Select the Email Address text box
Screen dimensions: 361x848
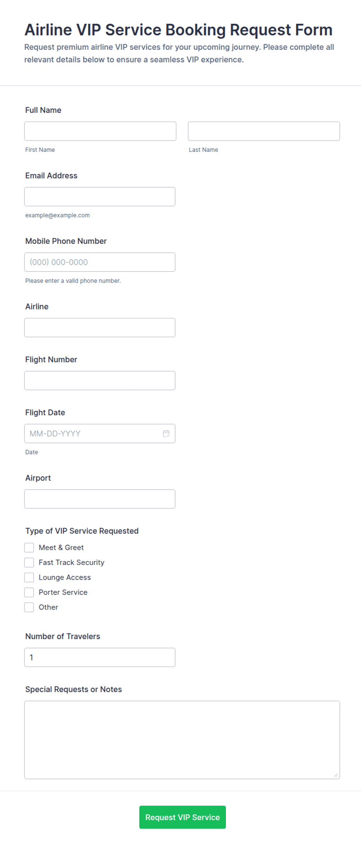(100, 196)
